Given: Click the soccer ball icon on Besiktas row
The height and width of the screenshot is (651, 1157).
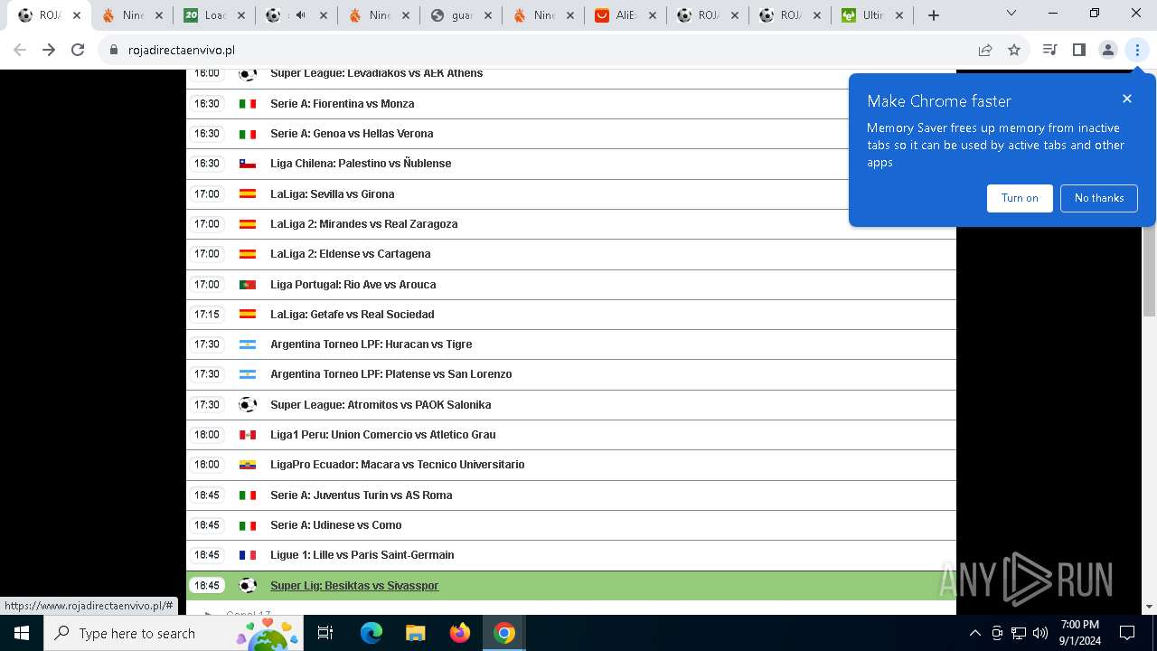Looking at the screenshot, I should coord(248,586).
